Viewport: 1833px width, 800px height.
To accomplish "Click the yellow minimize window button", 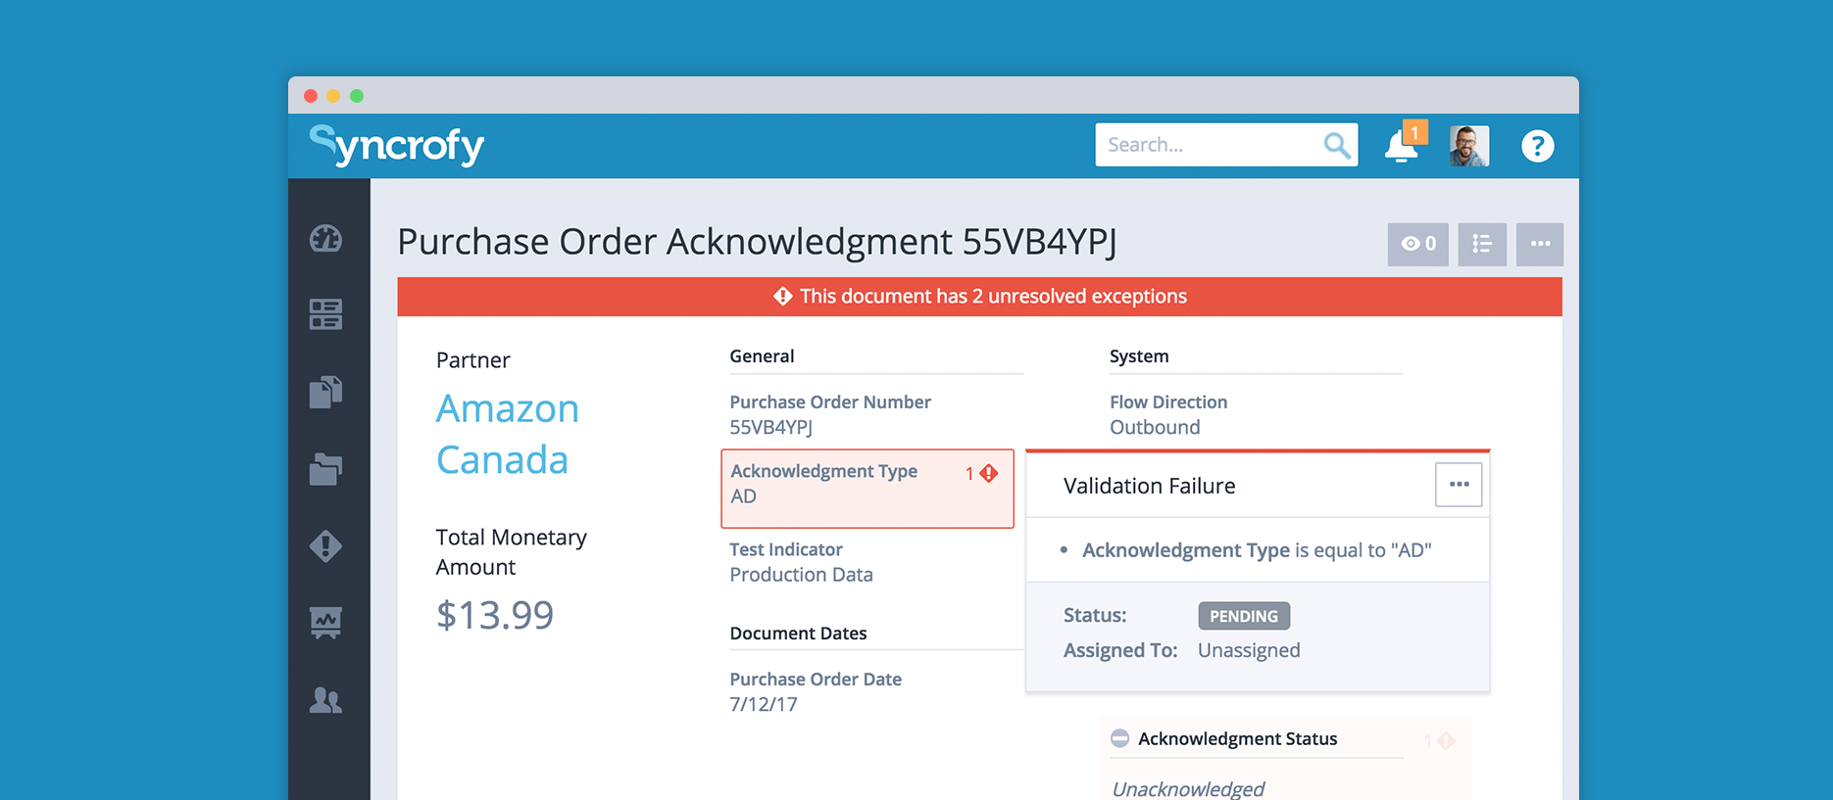I will tap(333, 96).
